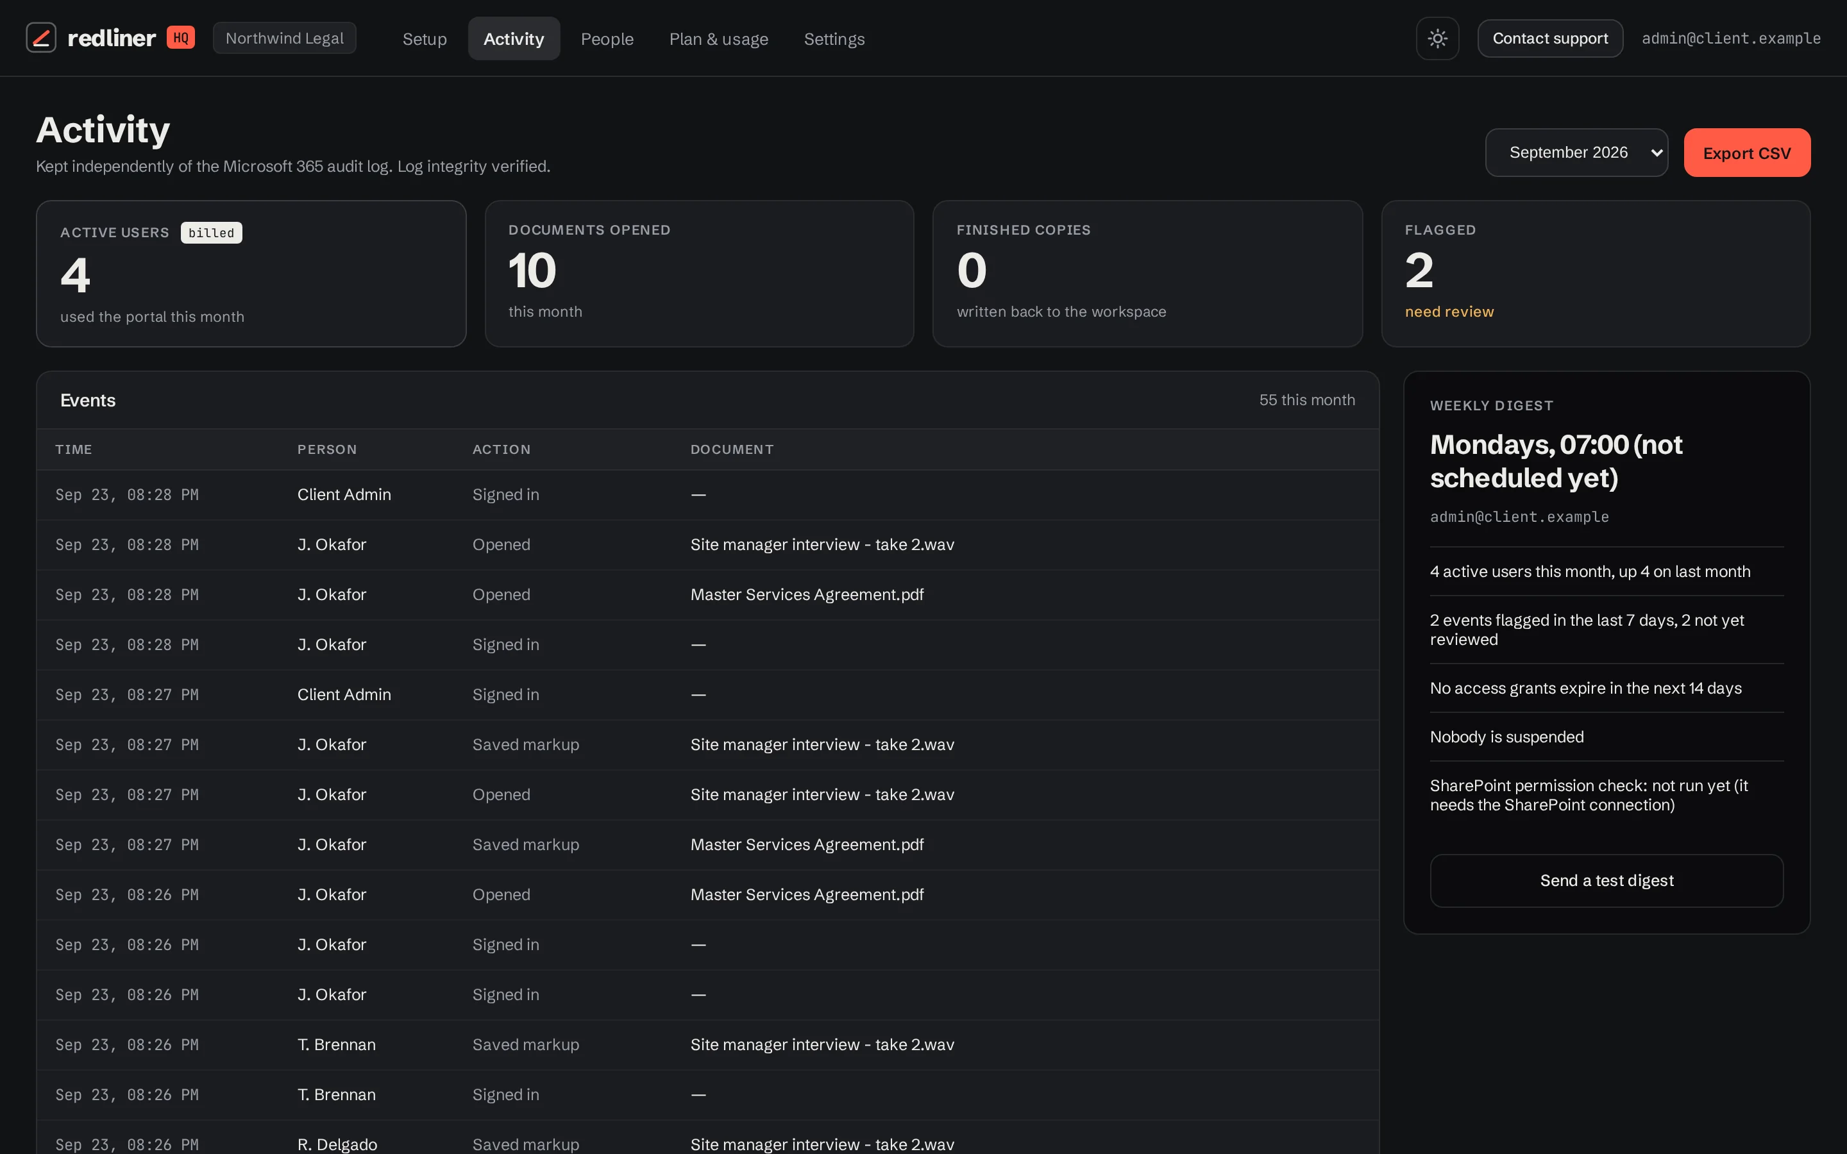Switch to Plan & usage tab
This screenshot has width=1847, height=1154.
pos(718,39)
